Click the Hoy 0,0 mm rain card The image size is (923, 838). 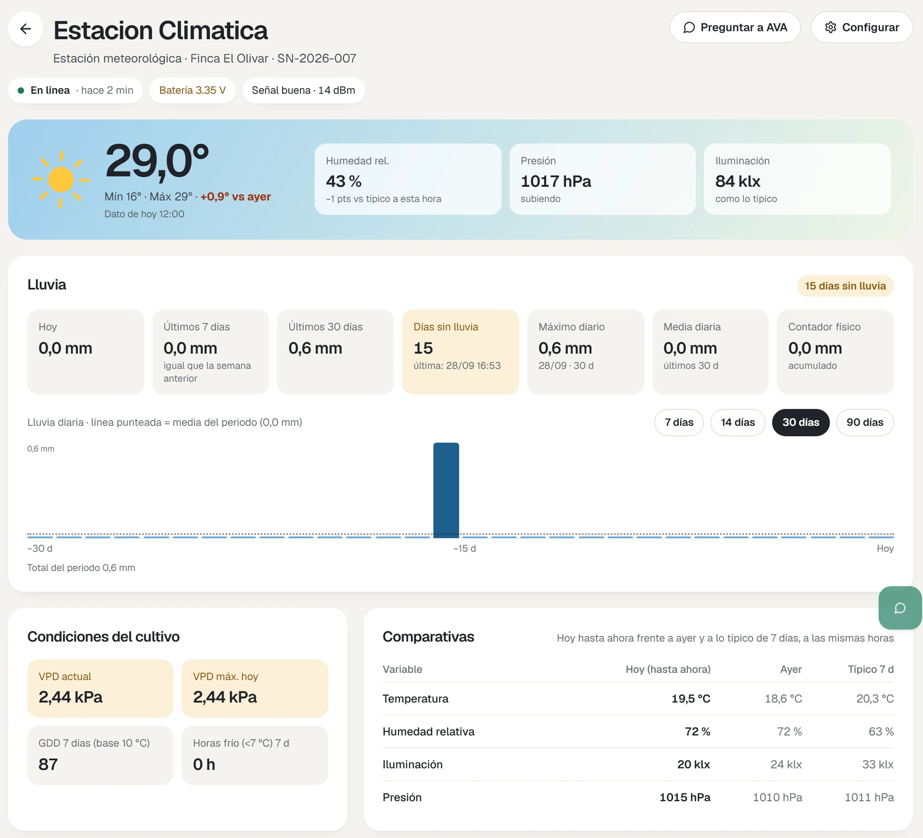click(85, 352)
